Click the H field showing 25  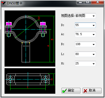pyautogui.click(x=85, y=64)
